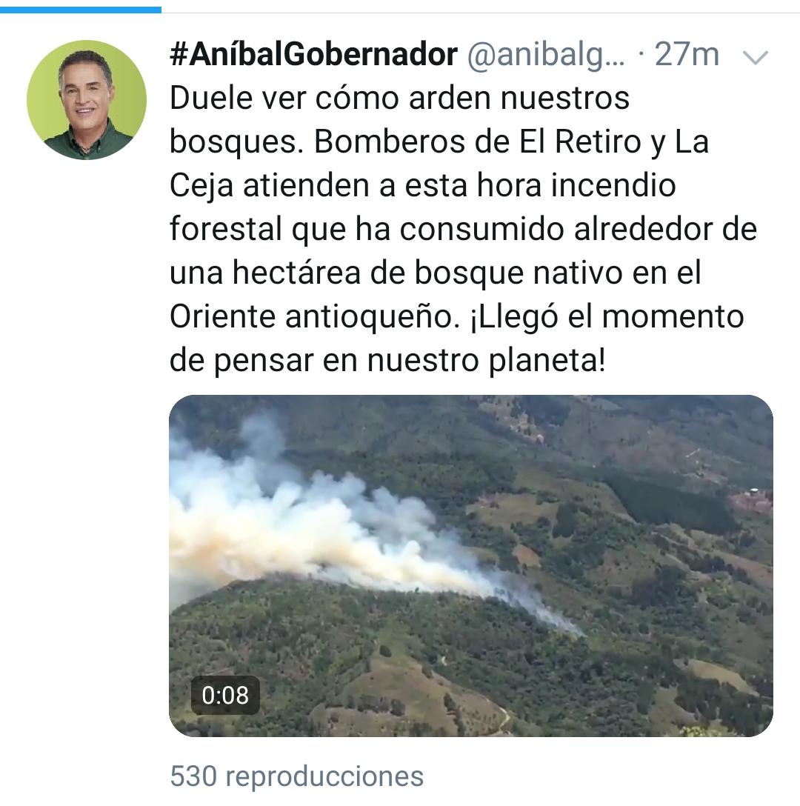Click the @anibalg... username handle
The image size is (800, 806).
click(546, 56)
